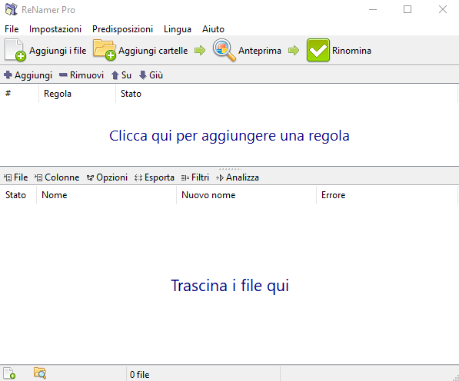This screenshot has width=459, height=381.
Task: Click the dotted panel splitter handle
Action: [x=230, y=169]
